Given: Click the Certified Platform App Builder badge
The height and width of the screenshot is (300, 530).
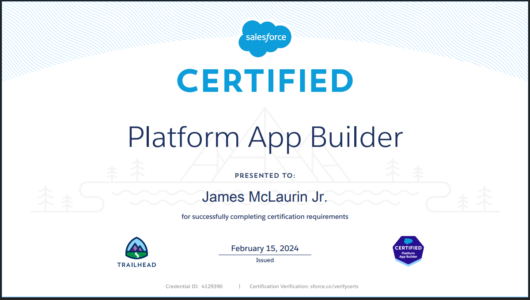Looking at the screenshot, I should coord(408,250).
